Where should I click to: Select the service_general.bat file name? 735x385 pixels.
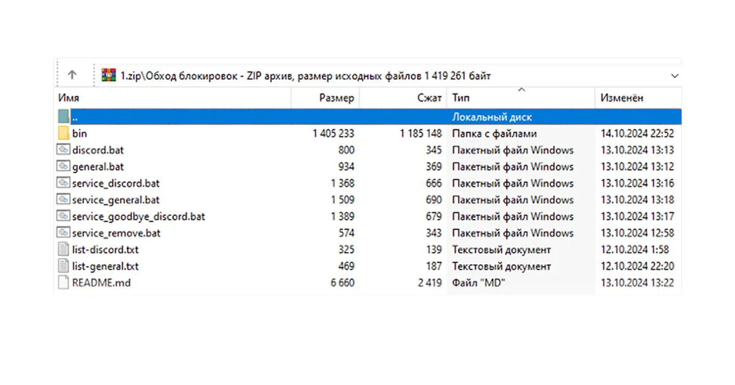tap(116, 199)
